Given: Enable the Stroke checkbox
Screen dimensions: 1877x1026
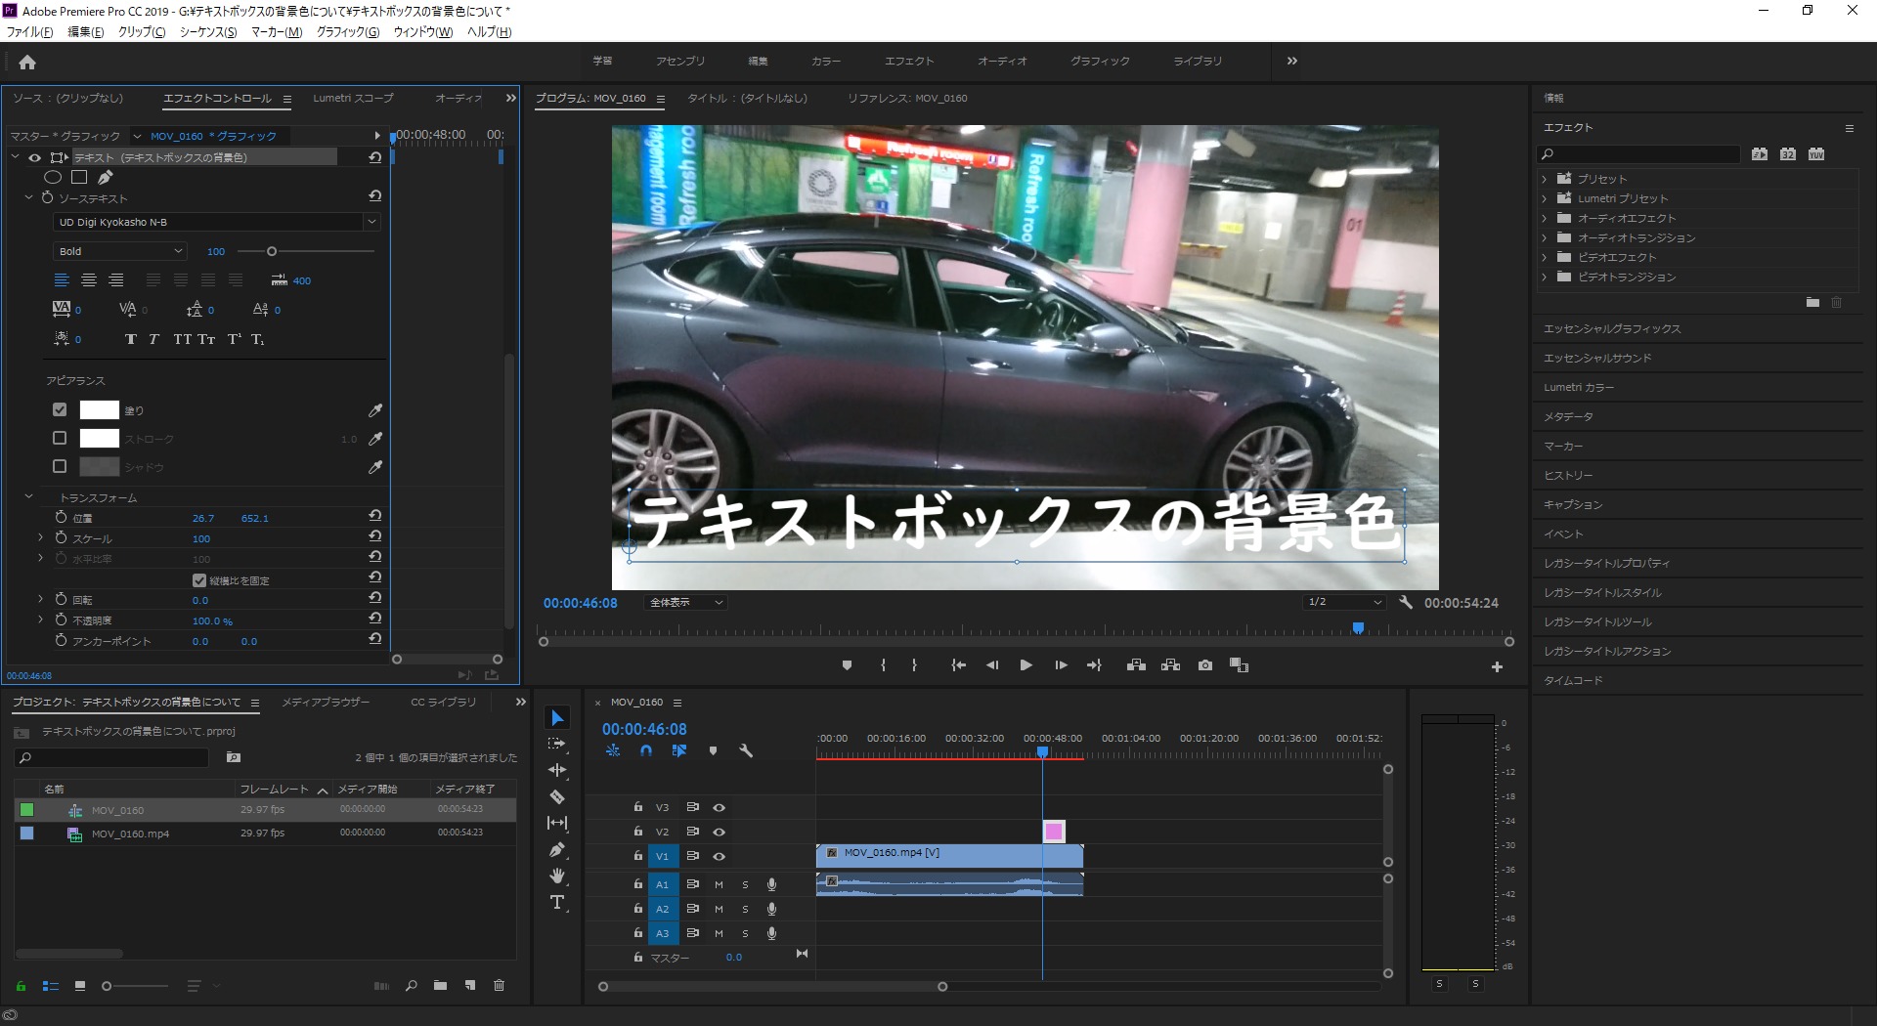Looking at the screenshot, I should pyautogui.click(x=60, y=438).
